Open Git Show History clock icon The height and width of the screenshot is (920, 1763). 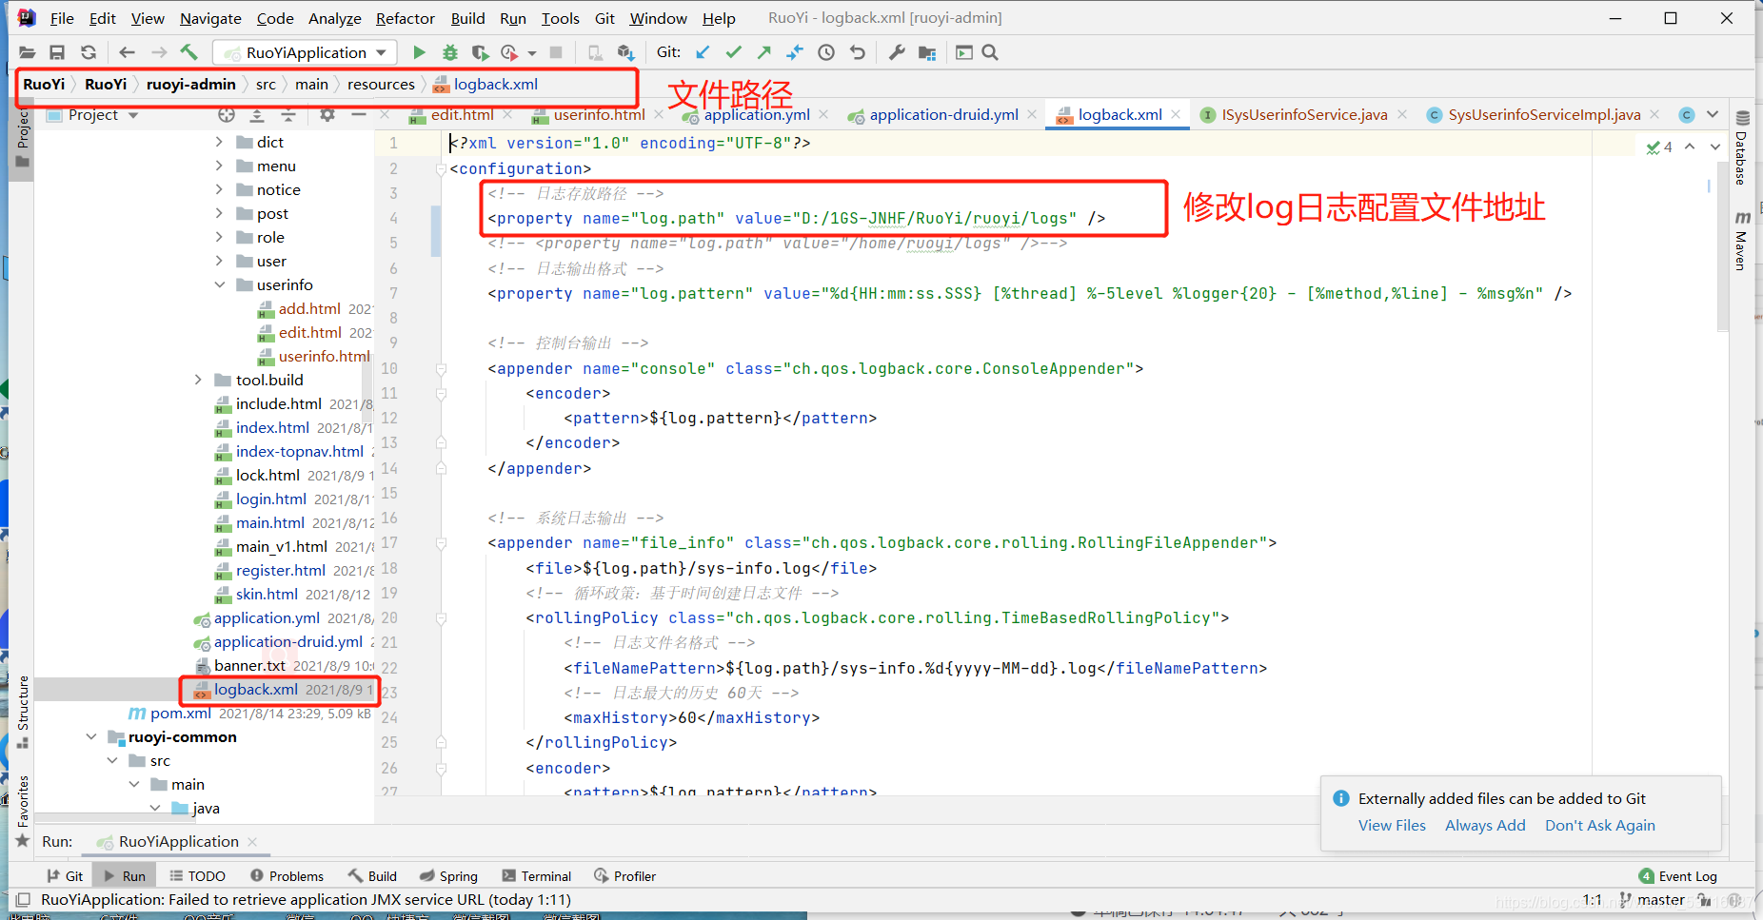coord(826,52)
